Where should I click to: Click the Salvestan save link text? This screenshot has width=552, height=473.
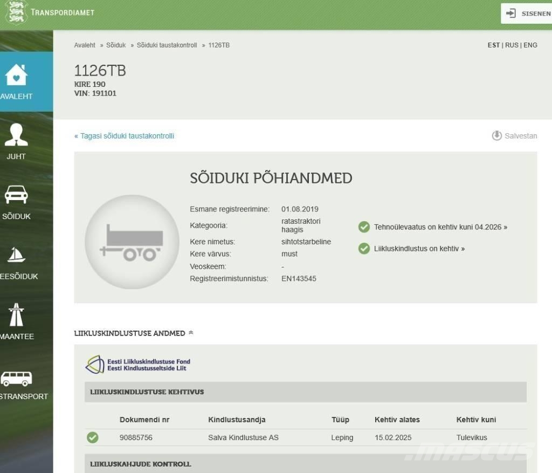pos(521,136)
